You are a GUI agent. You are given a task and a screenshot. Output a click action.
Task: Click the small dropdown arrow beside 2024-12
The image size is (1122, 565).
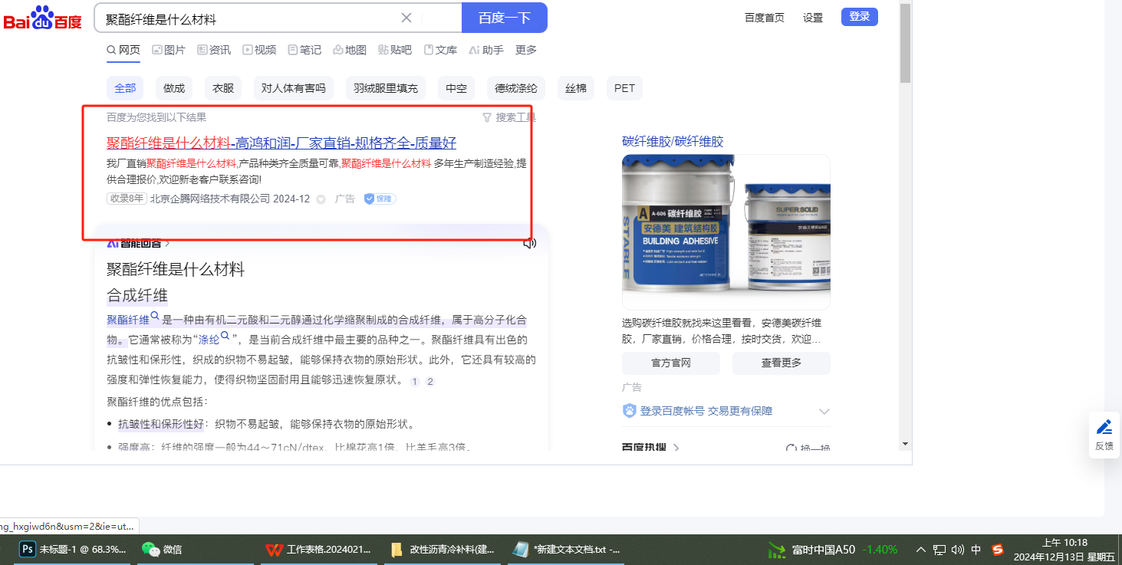coord(321,199)
